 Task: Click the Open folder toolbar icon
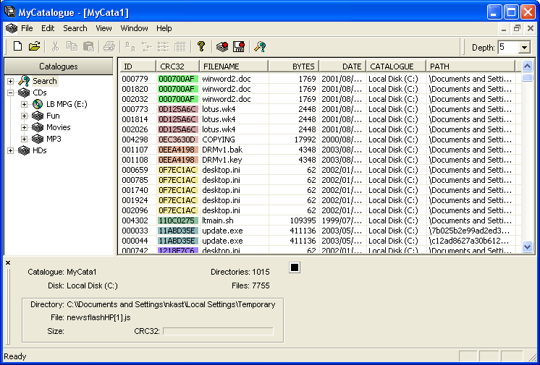(34, 46)
